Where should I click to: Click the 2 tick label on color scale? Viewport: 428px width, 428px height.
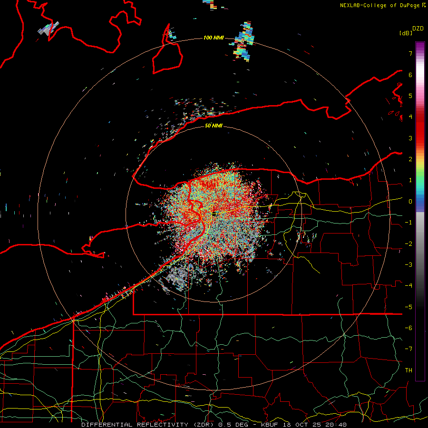coord(410,159)
